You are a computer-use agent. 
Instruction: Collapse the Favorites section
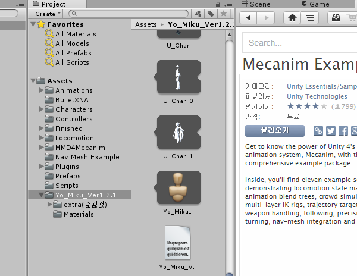click(x=33, y=24)
